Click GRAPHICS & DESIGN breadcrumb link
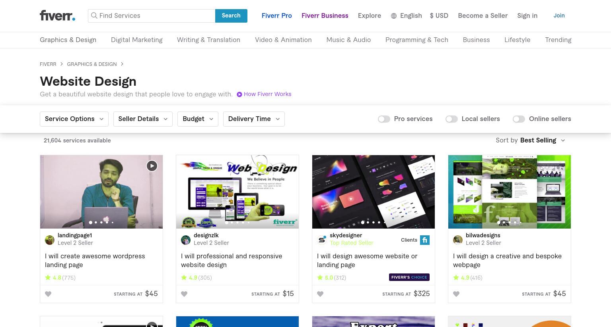611x327 pixels. coord(92,64)
